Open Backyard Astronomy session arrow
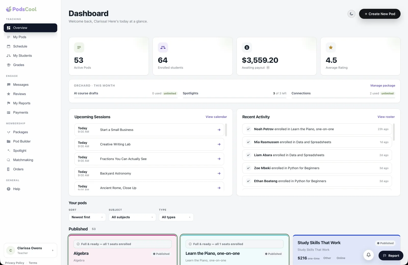 (x=219, y=173)
